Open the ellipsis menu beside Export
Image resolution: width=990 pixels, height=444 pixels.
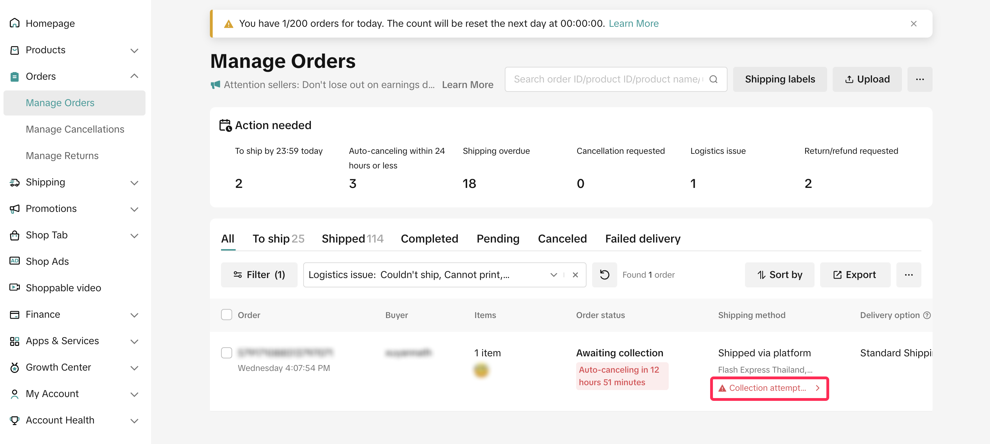[x=909, y=275]
